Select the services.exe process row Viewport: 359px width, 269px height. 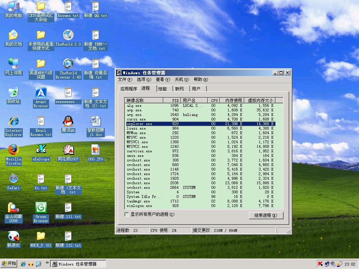tap(201, 151)
